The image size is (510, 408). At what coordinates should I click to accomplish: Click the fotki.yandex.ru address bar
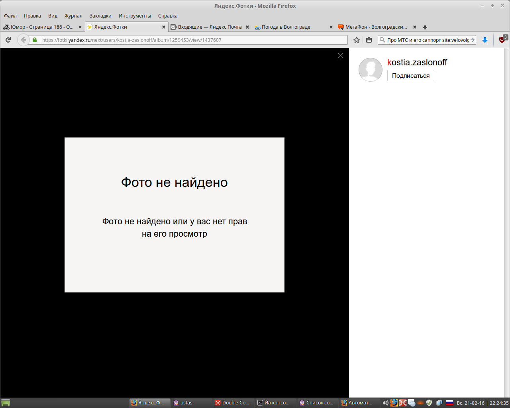point(194,40)
